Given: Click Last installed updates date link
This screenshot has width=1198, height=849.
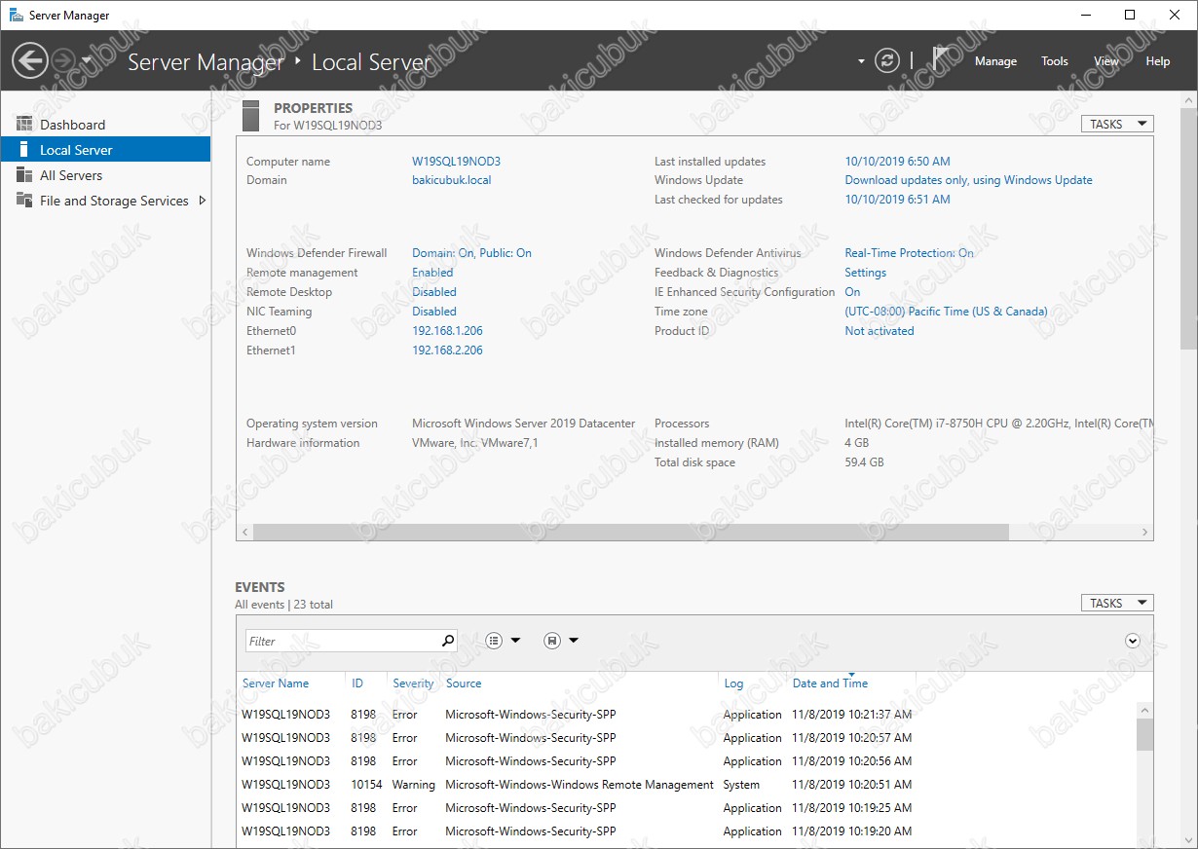Looking at the screenshot, I should pyautogui.click(x=897, y=162).
